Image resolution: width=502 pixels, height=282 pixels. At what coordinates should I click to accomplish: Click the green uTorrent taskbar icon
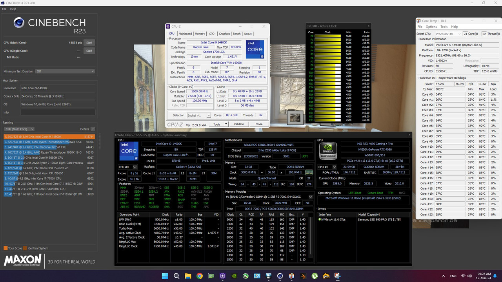(315, 276)
